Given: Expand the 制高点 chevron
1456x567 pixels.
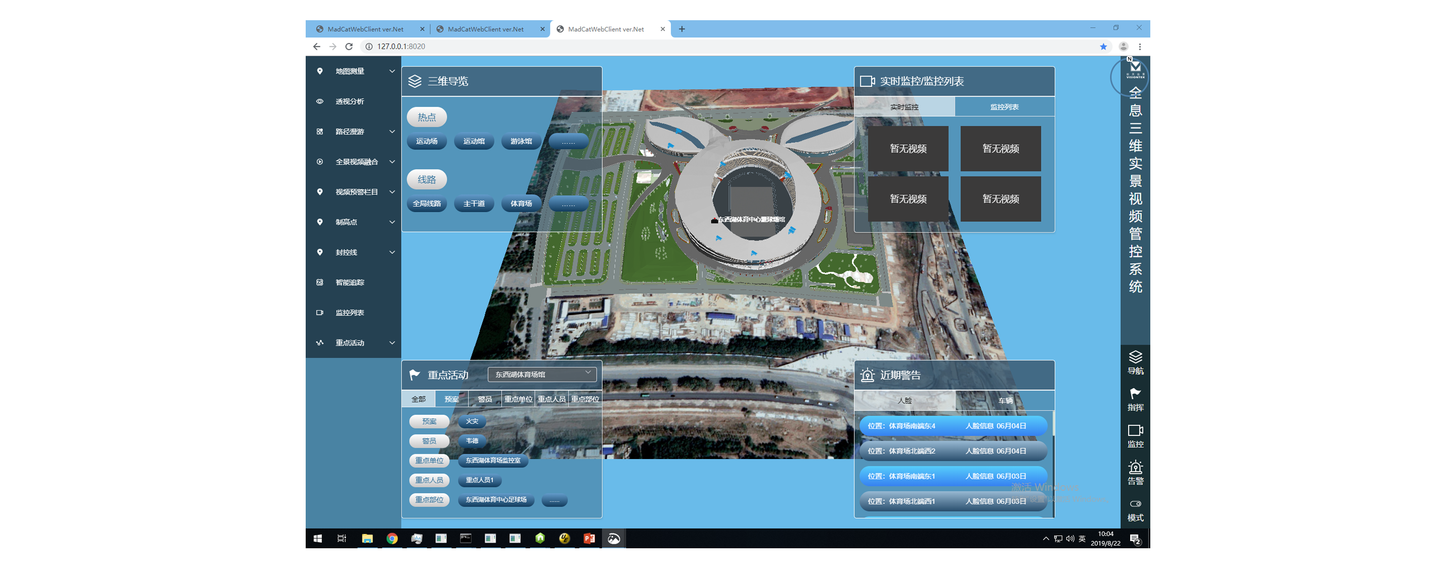Looking at the screenshot, I should click(391, 222).
